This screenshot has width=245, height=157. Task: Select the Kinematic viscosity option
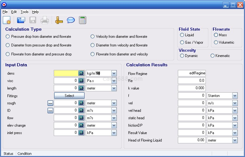tap(213, 56)
